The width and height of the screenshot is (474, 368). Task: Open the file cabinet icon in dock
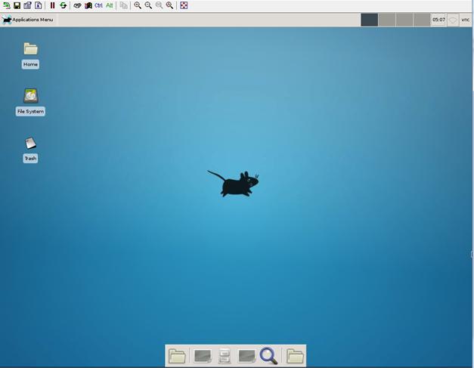pos(225,355)
